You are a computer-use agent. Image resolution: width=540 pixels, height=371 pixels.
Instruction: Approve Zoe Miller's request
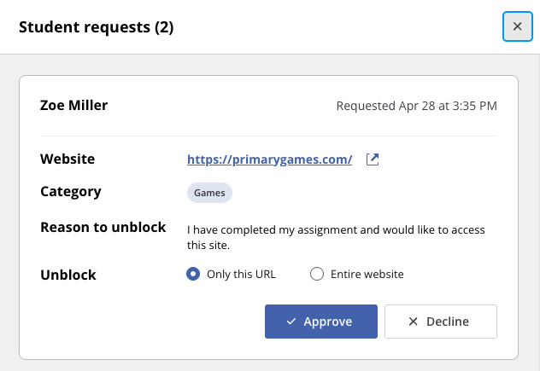click(x=321, y=322)
